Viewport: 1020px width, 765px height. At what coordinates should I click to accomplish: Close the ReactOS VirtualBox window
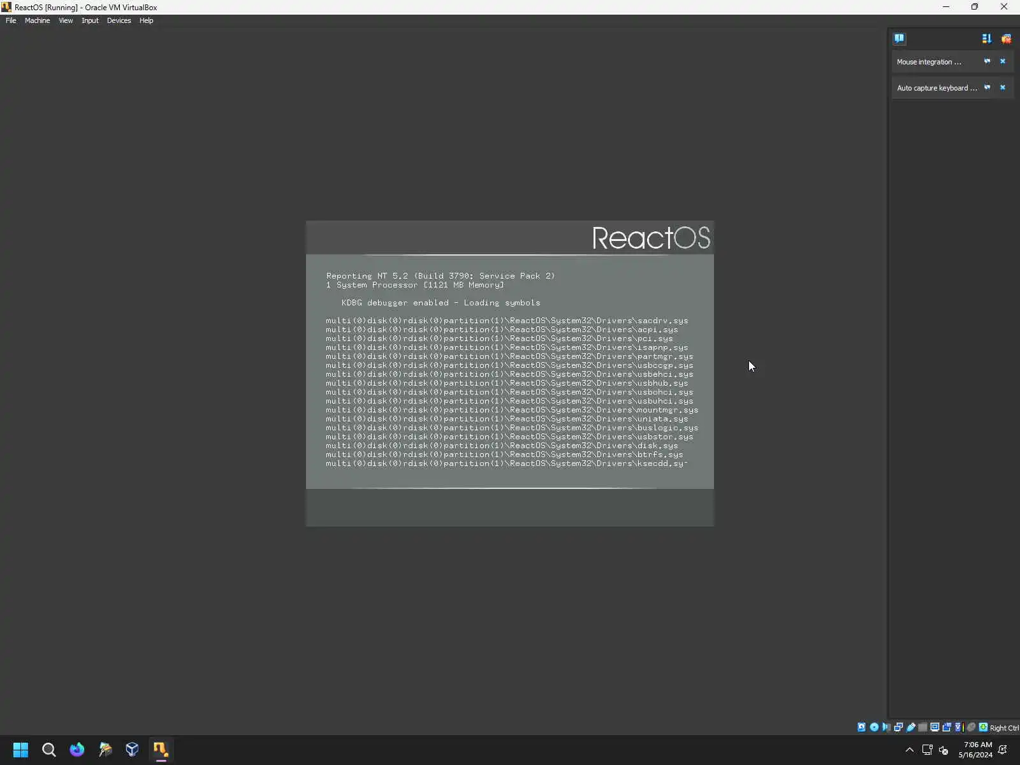pos(1004,7)
